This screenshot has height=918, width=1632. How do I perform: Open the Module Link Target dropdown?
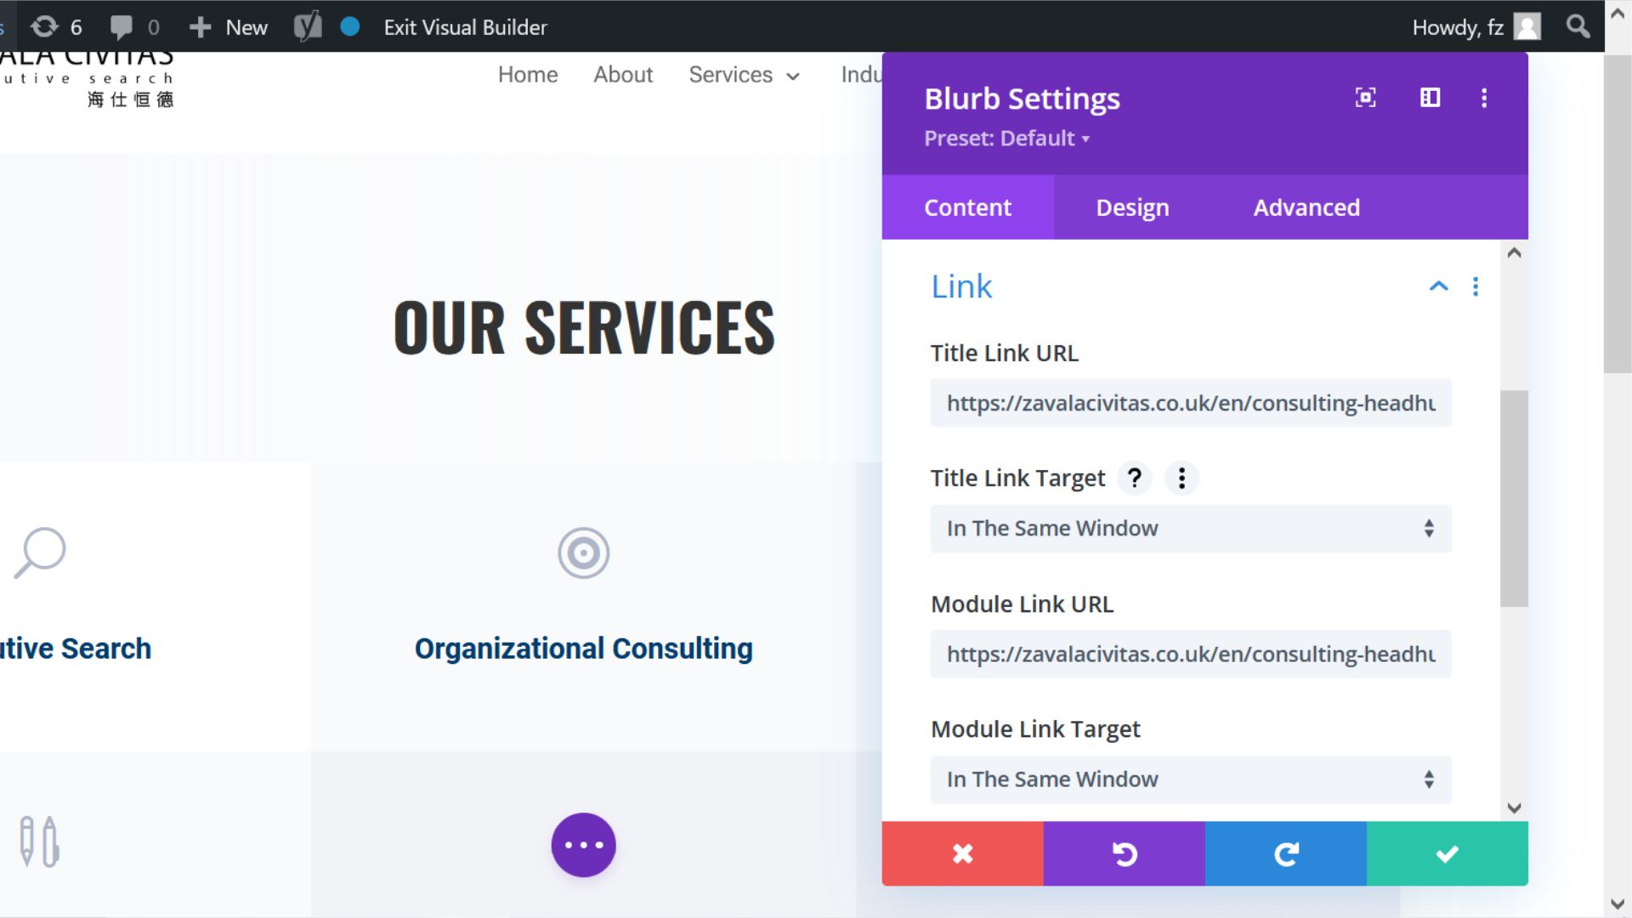coord(1190,779)
